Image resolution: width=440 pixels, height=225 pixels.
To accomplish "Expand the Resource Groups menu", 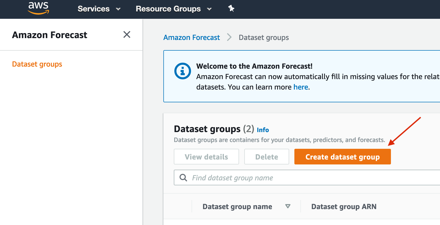I will (x=174, y=9).
